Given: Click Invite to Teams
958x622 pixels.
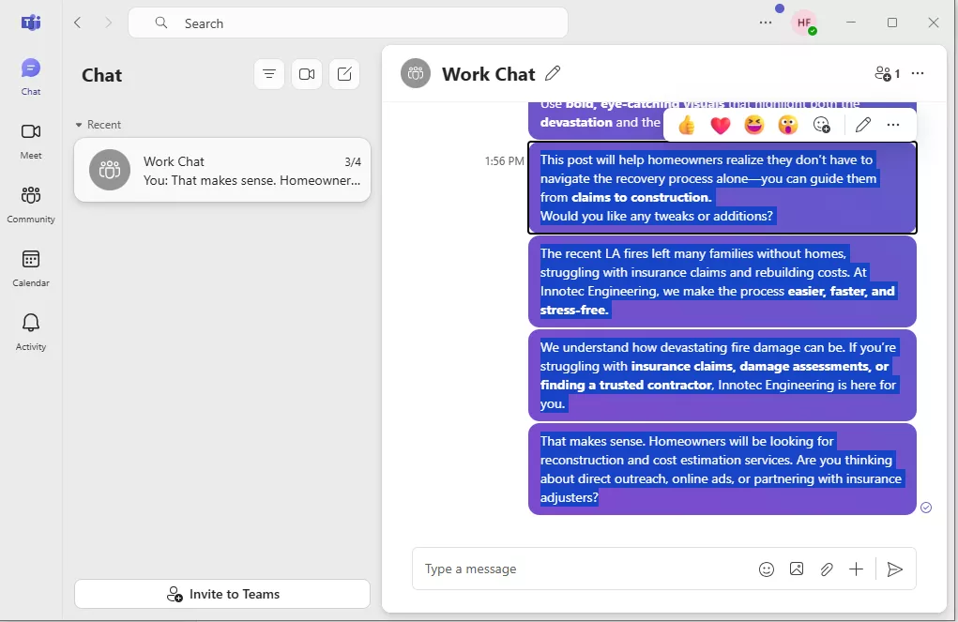Looking at the screenshot, I should pos(221,594).
